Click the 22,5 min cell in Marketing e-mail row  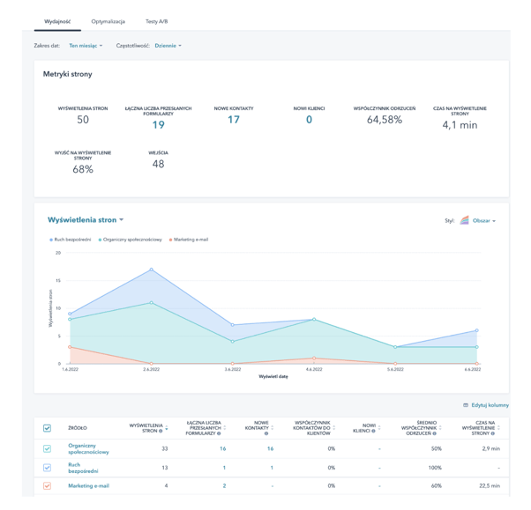tap(490, 486)
